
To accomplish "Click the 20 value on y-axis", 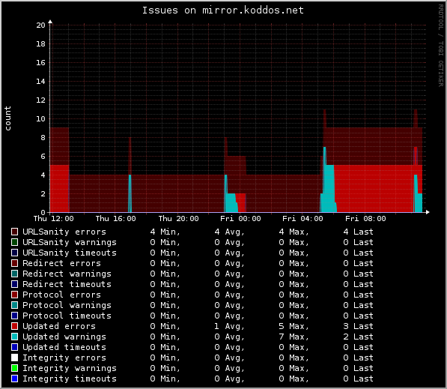I will coord(40,25).
